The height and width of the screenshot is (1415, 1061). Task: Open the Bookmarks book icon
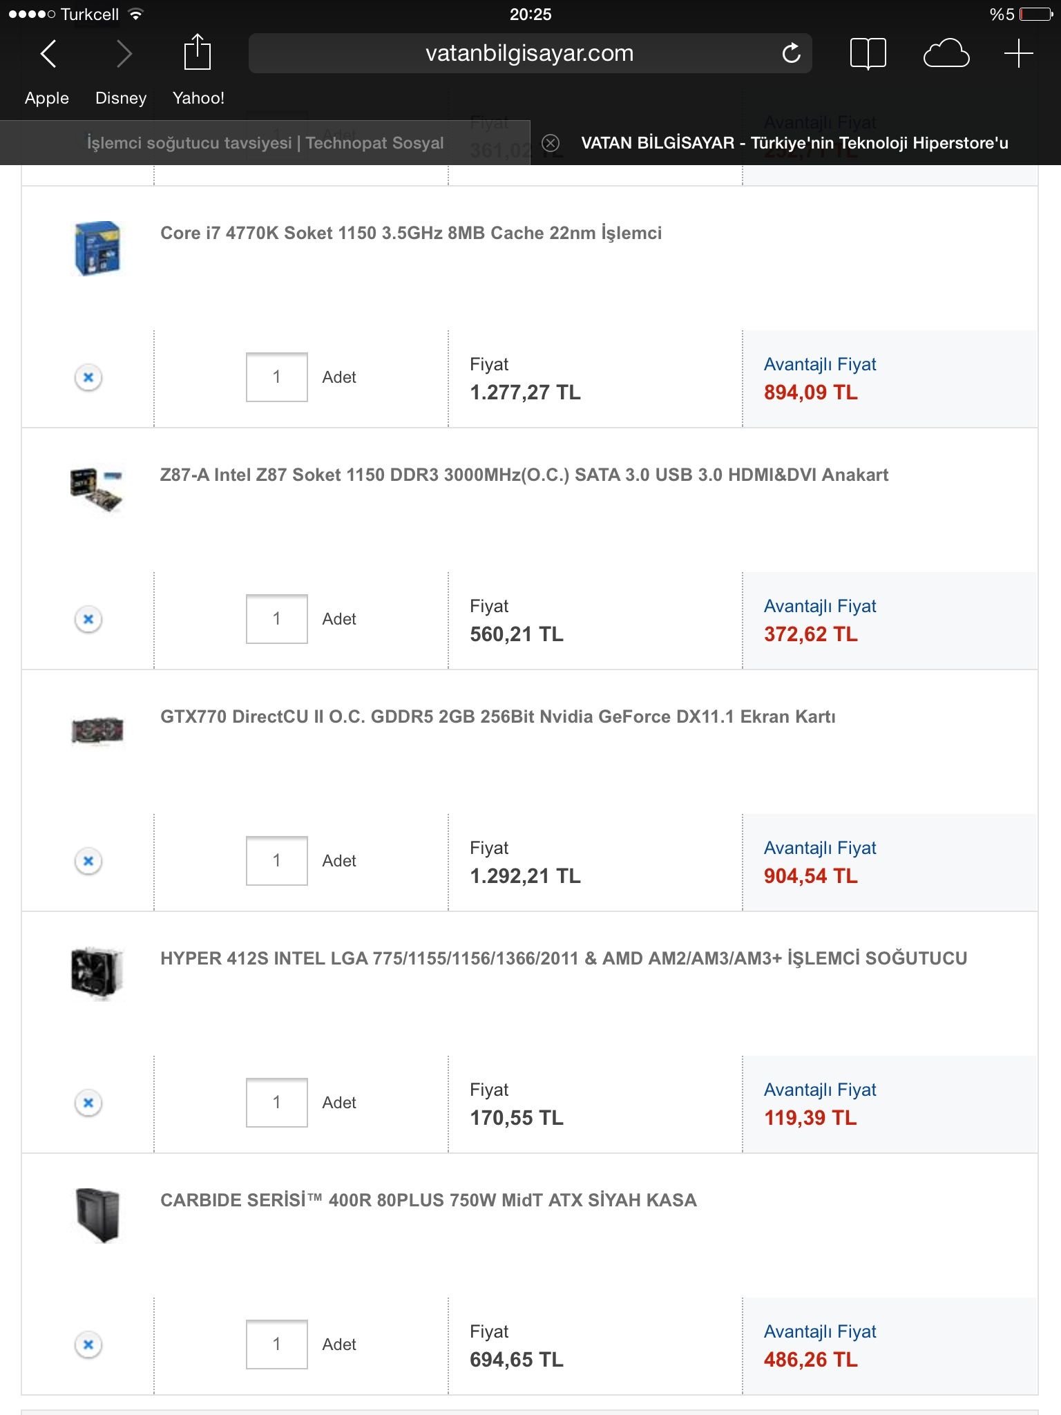(x=868, y=53)
